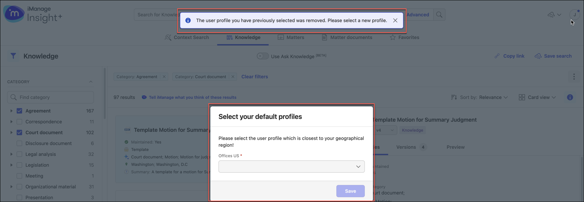Check the Organizational material checkbox
584x202 pixels.
click(x=19, y=187)
